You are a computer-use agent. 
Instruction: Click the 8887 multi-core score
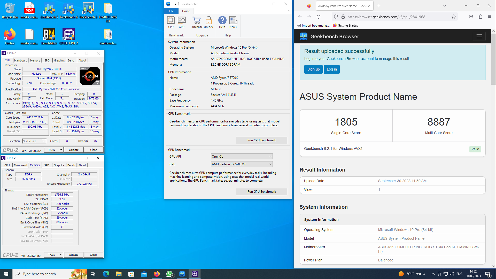point(439,122)
